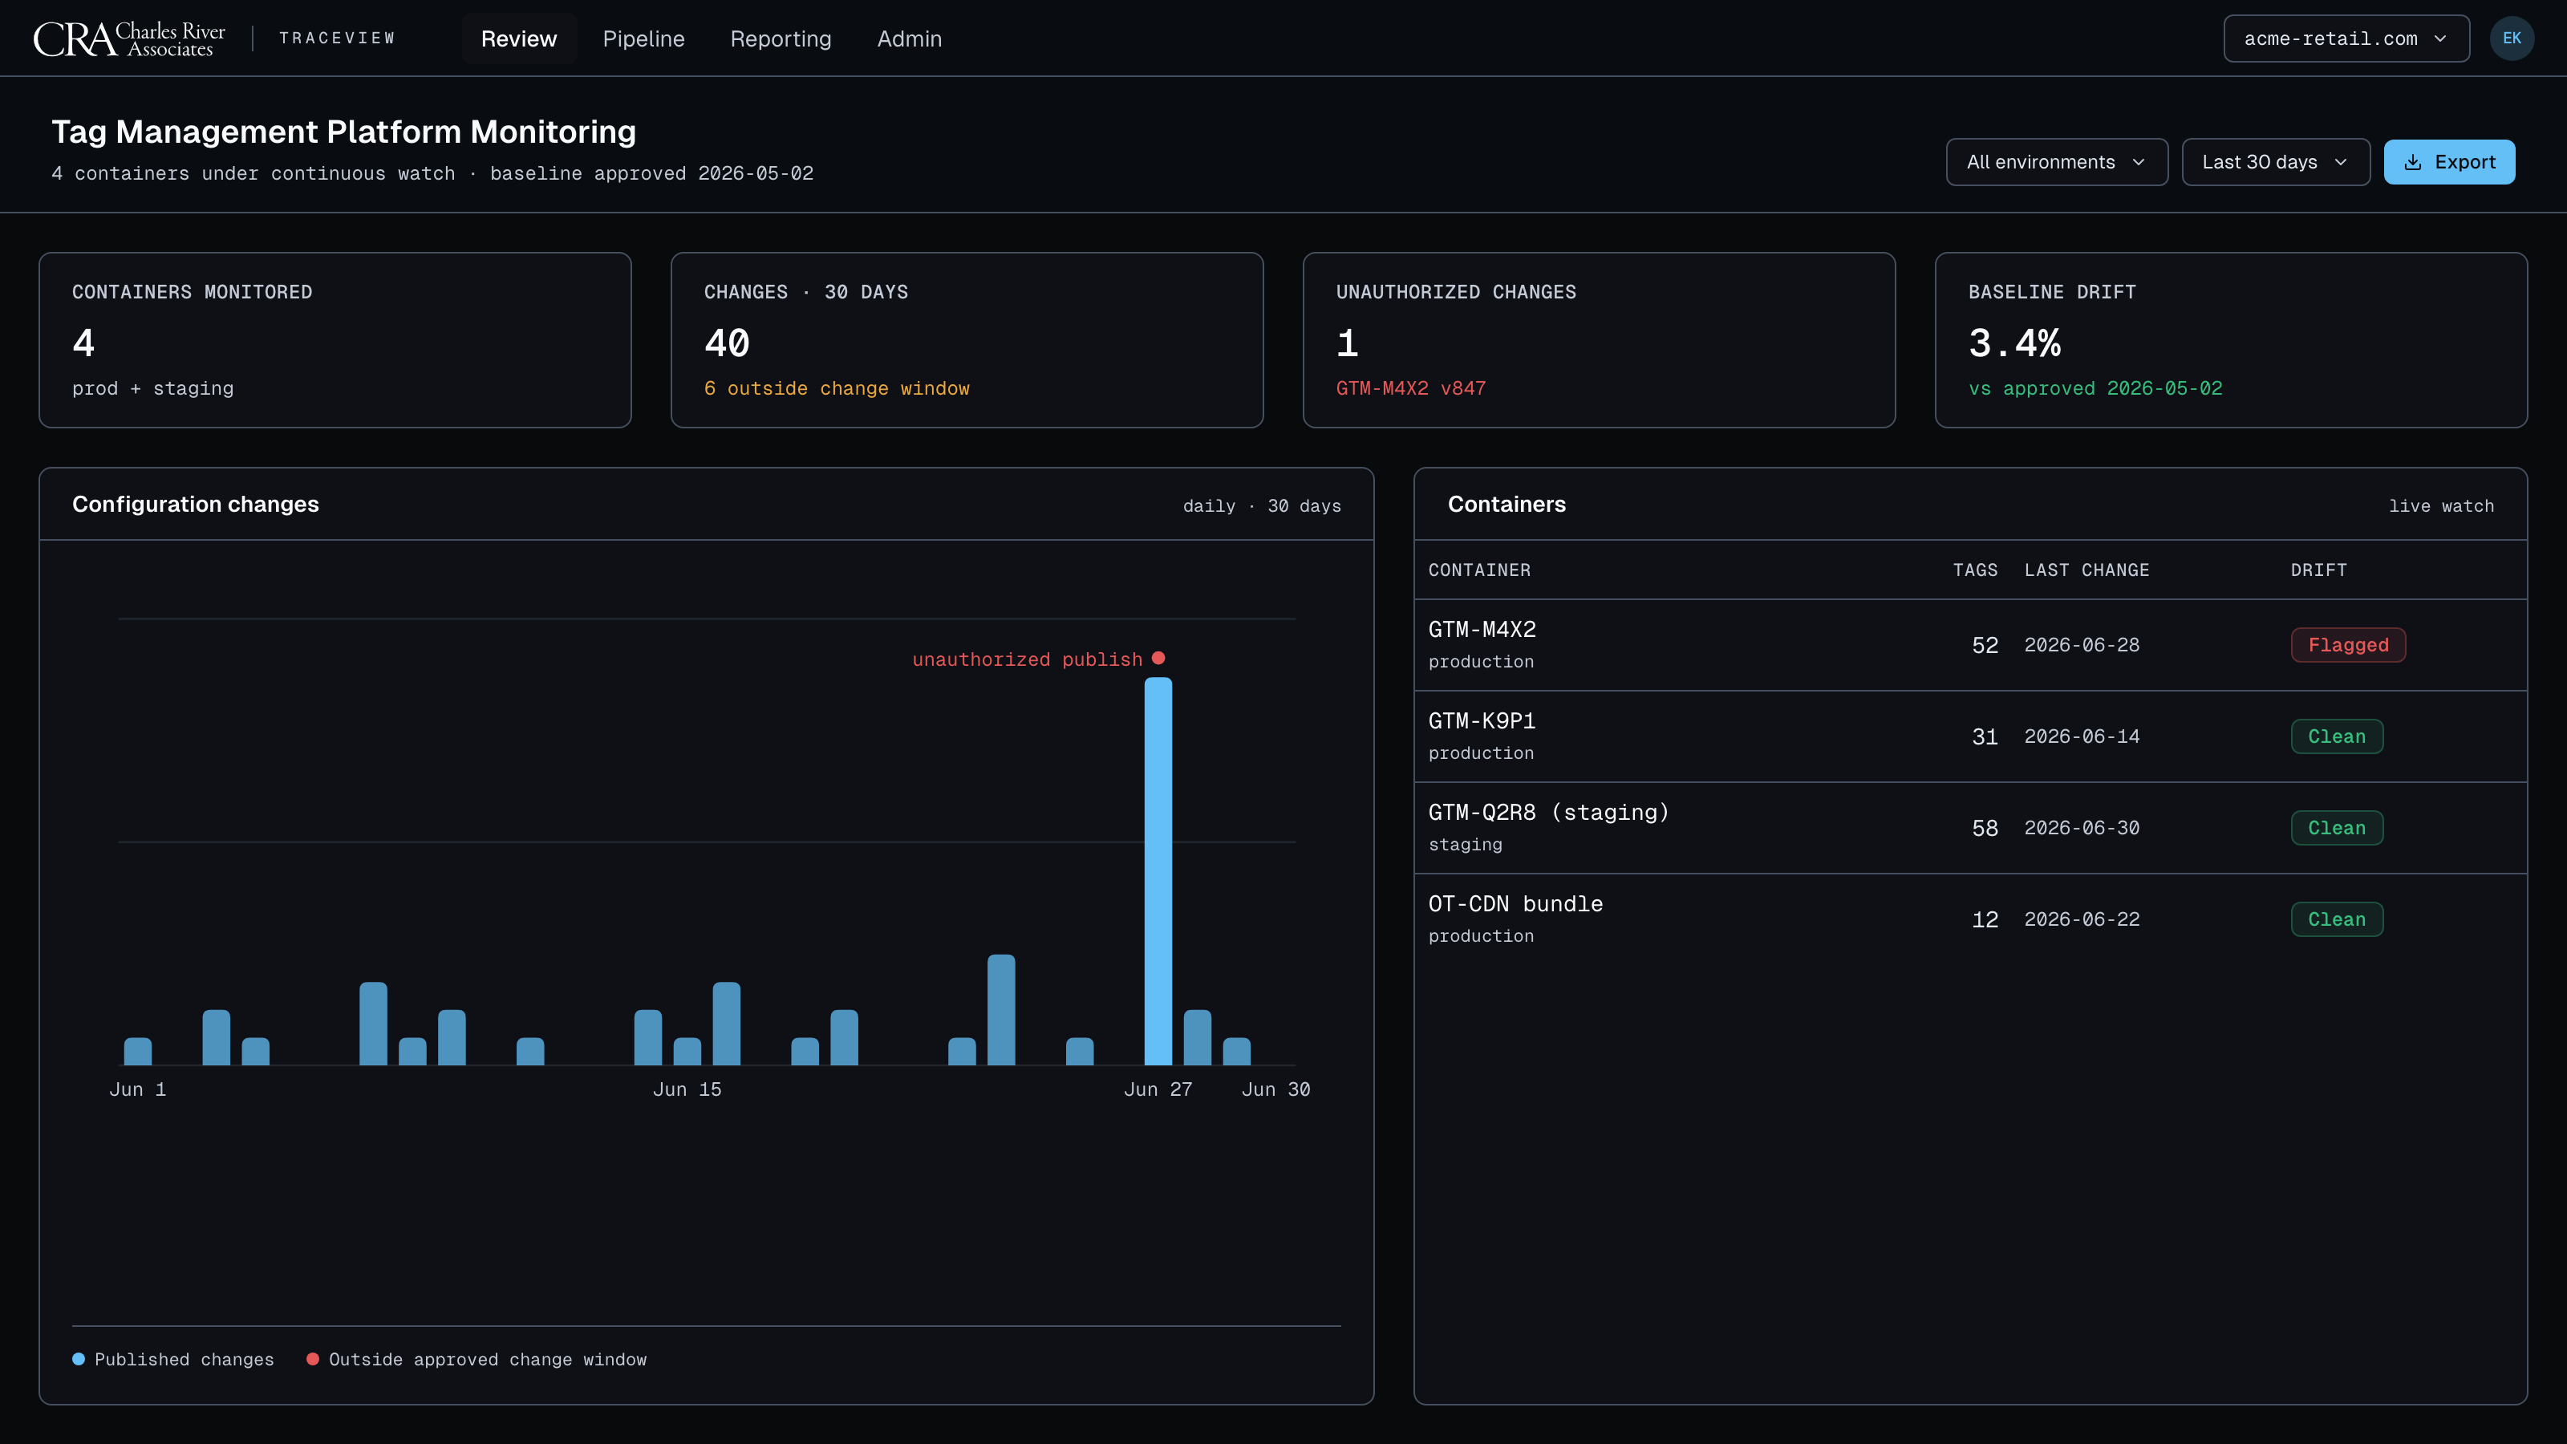Select the OT-CDN bundle container name
The image size is (2567, 1444).
pyautogui.click(x=1515, y=905)
